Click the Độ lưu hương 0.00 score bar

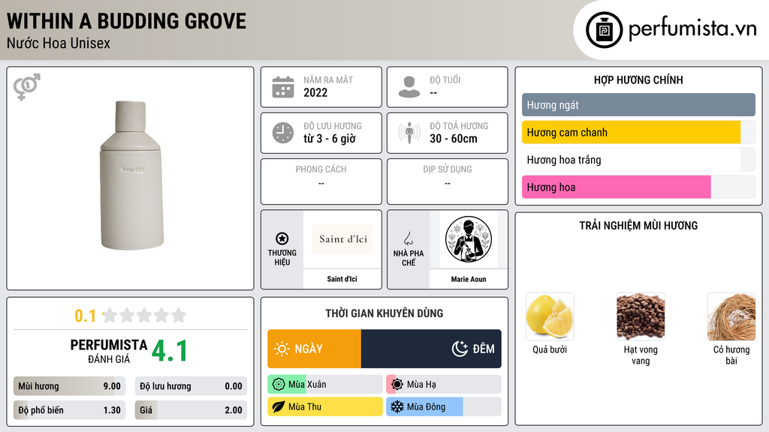tap(191, 386)
